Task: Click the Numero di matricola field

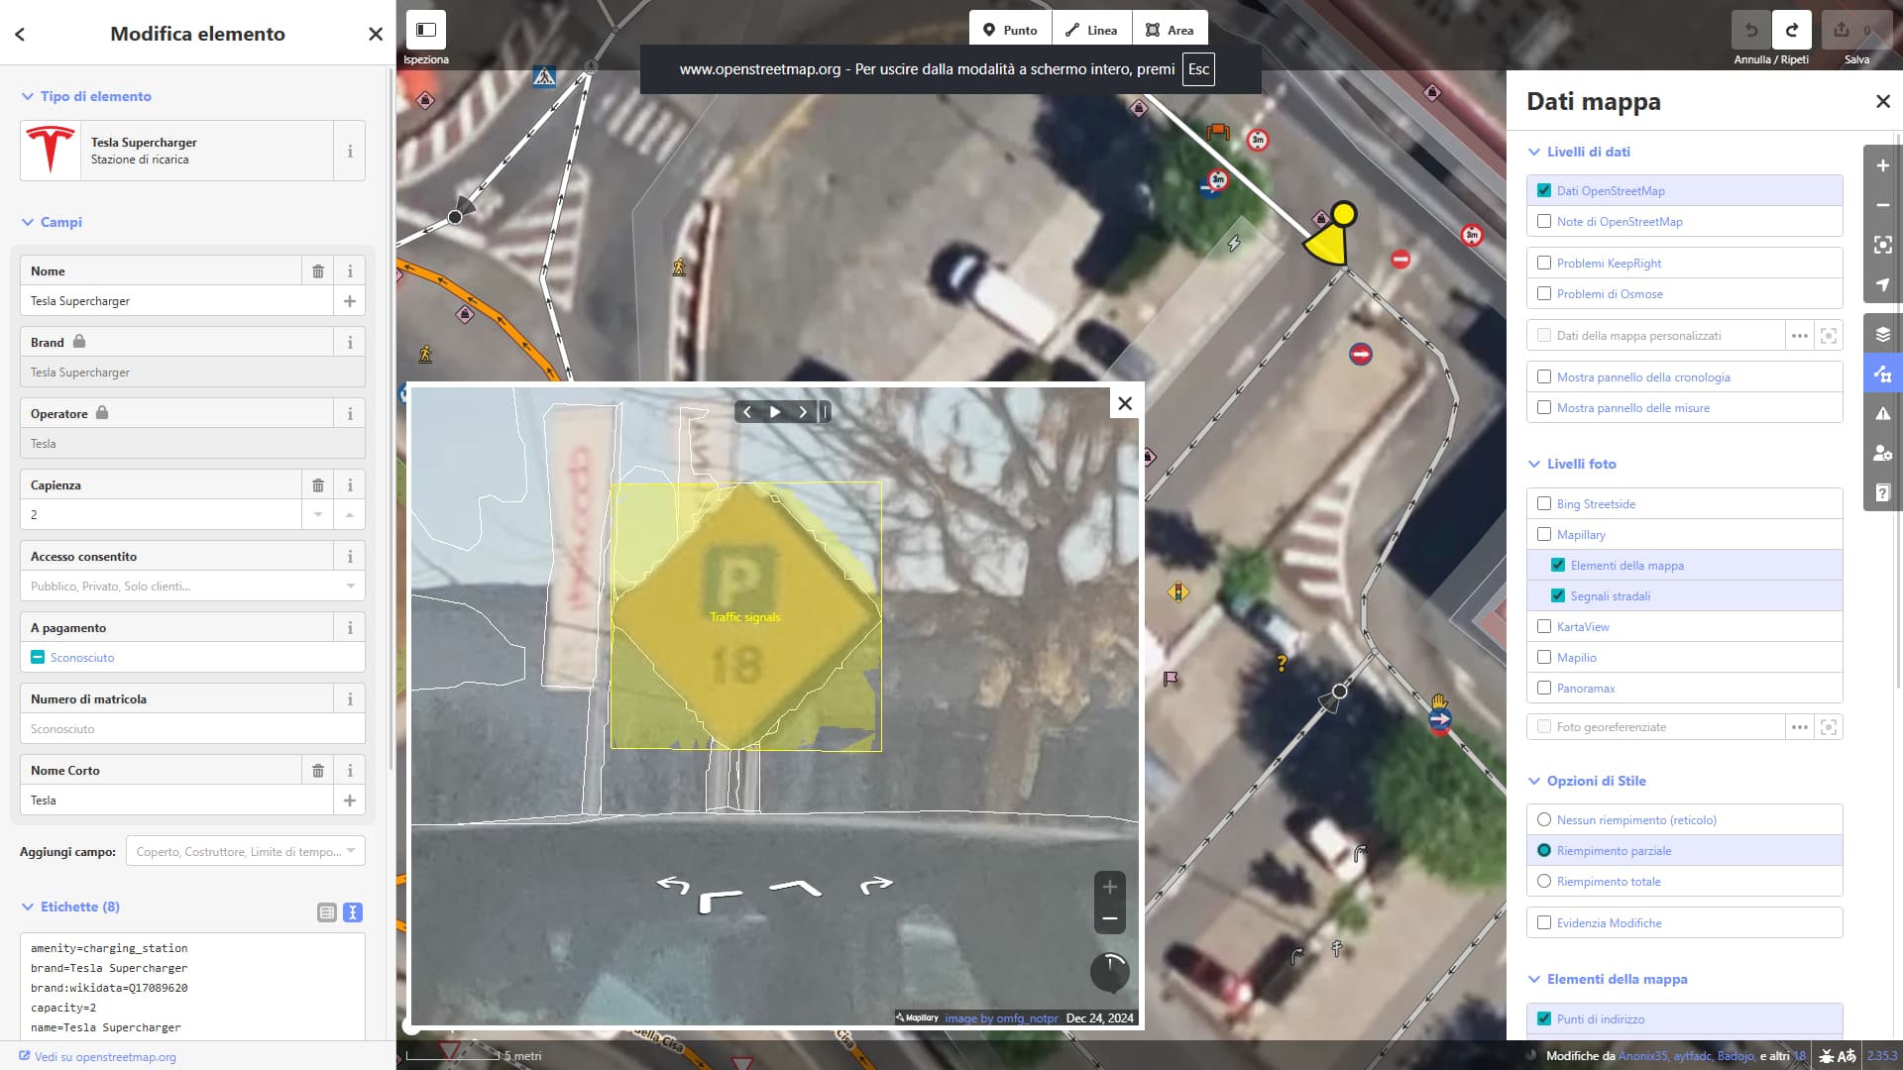Action: (x=192, y=729)
